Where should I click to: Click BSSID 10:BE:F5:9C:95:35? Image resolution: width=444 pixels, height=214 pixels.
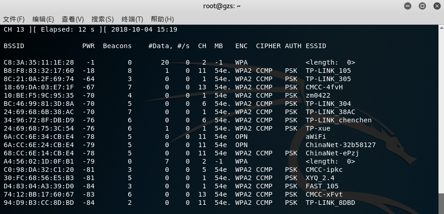click(39, 95)
